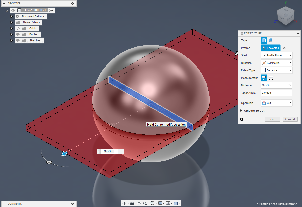Screen dimensions: 302x207
Task: Open the Viewports layout icon
Action: pyautogui.click(x=176, y=203)
